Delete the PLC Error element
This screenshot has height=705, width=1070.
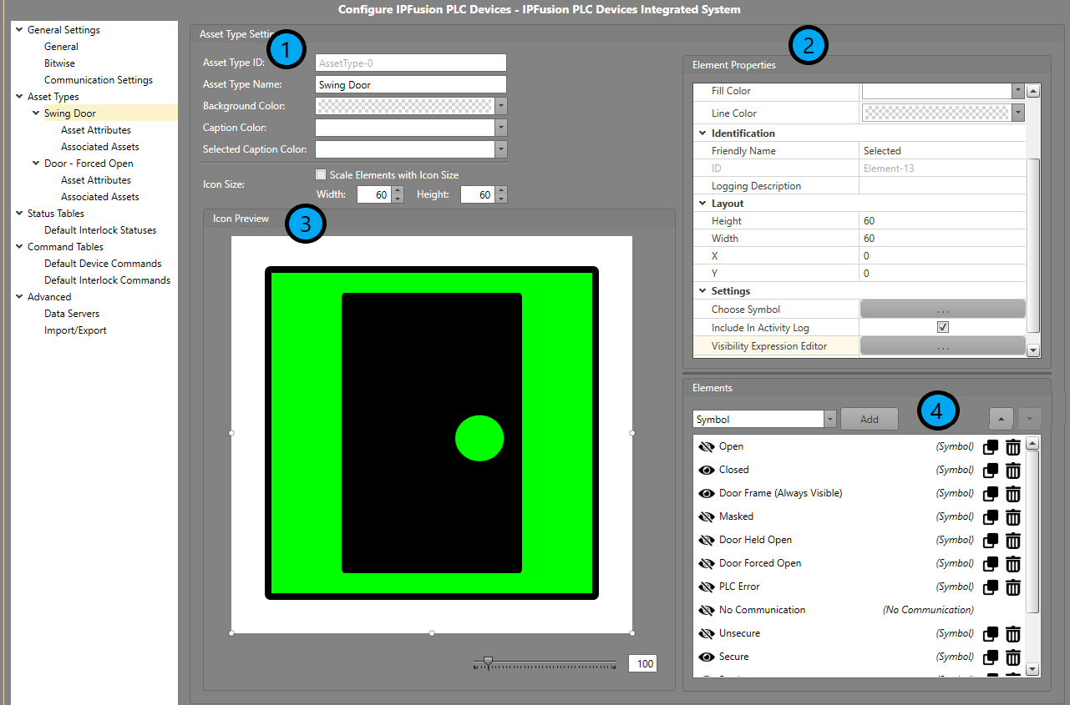tap(1013, 587)
